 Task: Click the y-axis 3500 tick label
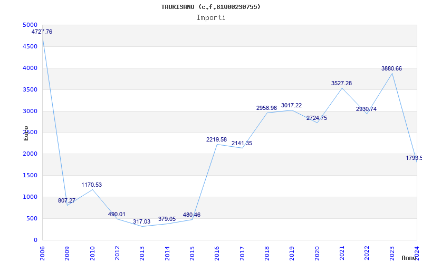(30, 89)
